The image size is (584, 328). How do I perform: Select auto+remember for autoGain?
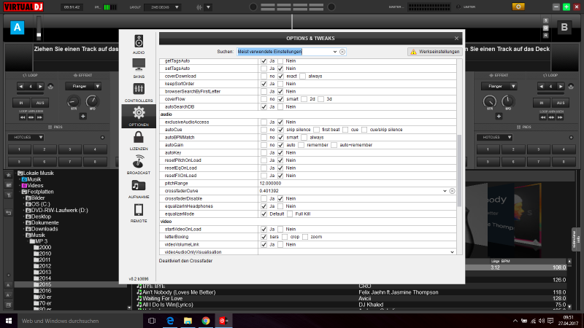pyautogui.click(x=334, y=145)
